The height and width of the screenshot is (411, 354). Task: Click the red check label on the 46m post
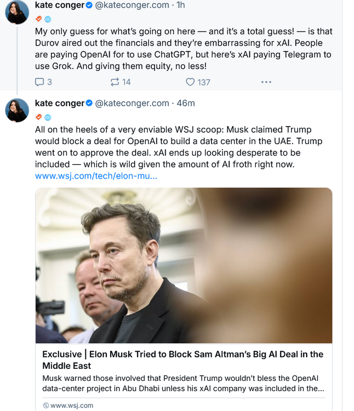[x=38, y=117]
